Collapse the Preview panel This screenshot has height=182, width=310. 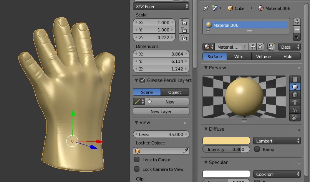[x=206, y=68]
